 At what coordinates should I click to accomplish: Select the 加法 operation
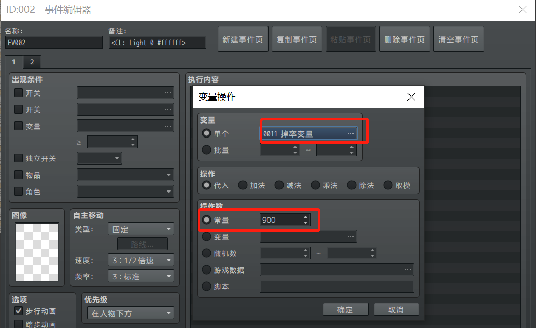(x=243, y=185)
